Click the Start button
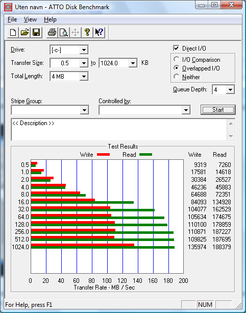 point(218,110)
